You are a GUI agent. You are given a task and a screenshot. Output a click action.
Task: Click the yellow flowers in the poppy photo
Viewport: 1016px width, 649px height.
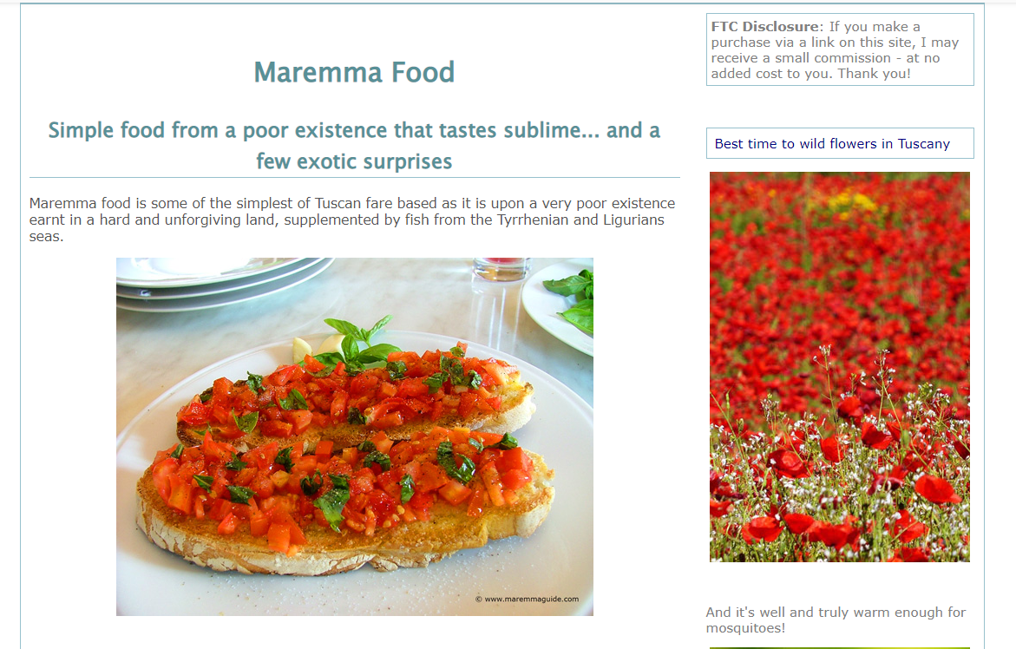click(x=850, y=202)
